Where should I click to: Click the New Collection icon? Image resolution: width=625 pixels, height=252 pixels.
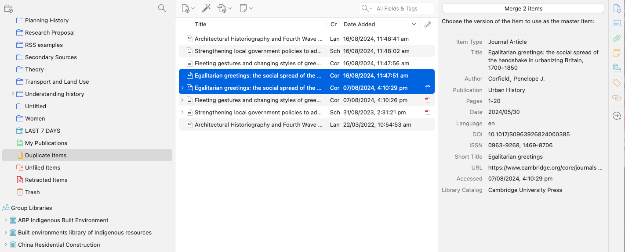(x=8, y=8)
